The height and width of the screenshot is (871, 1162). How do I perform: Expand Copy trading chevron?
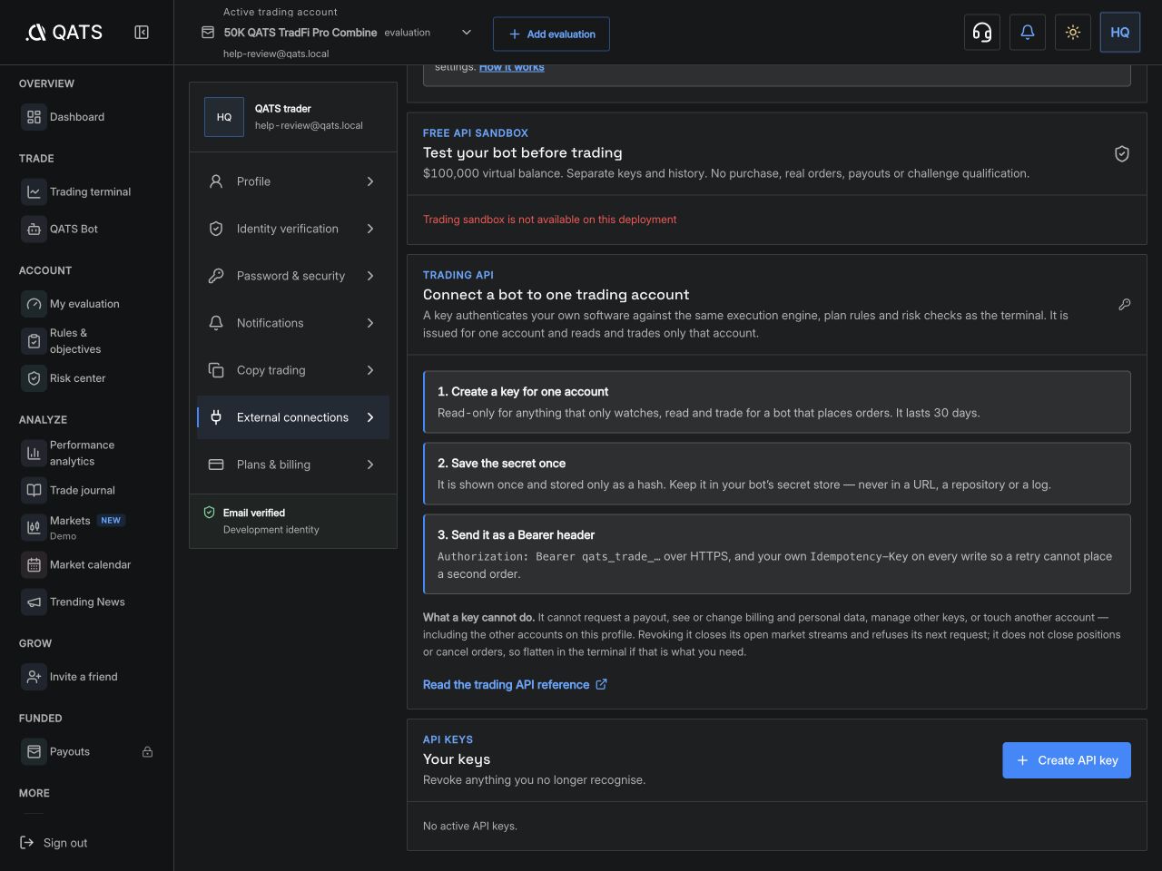(x=370, y=370)
